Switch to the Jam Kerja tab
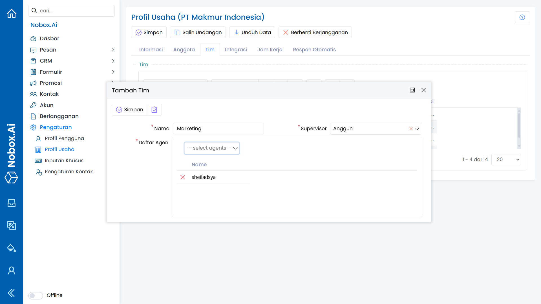Screen dimensions: 541x304 (x=270, y=50)
